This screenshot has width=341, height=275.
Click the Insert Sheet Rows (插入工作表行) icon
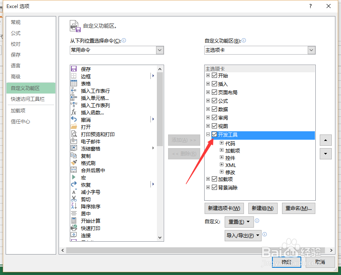click(x=74, y=90)
